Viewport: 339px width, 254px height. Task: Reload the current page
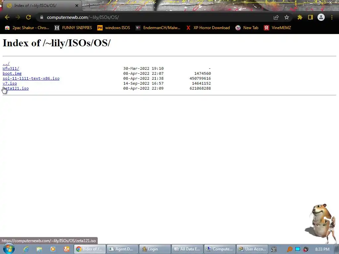click(28, 17)
